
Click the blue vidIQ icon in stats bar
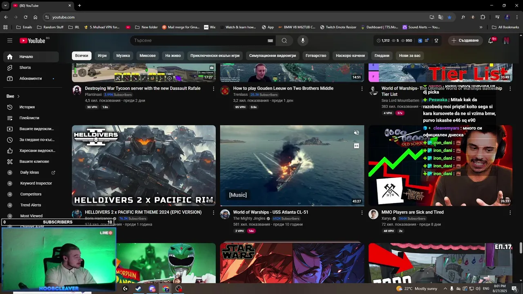(420, 40)
